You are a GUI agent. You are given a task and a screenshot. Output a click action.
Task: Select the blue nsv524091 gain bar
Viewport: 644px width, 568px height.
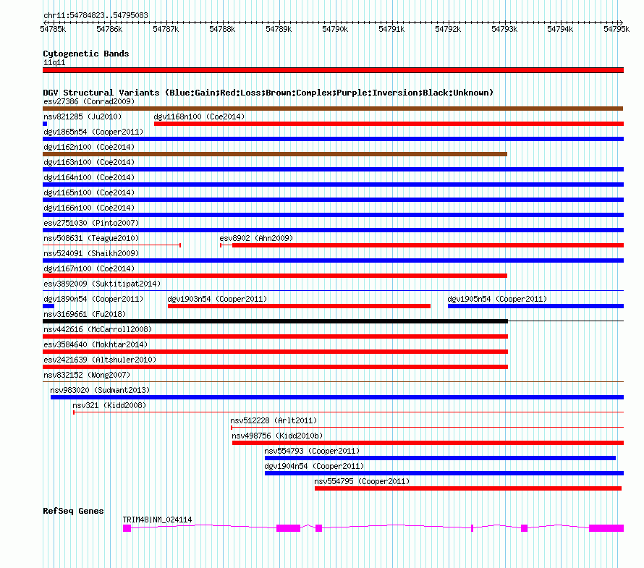(x=333, y=260)
